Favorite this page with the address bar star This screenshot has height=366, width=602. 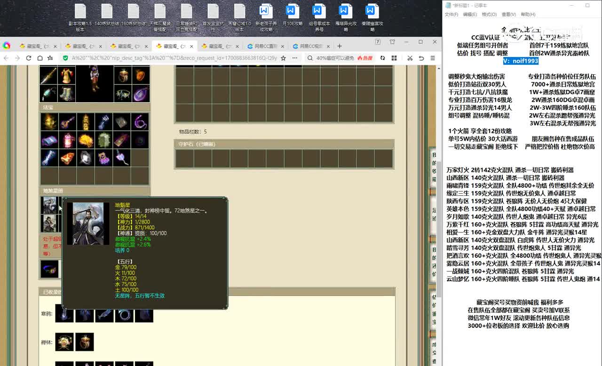click(283, 58)
